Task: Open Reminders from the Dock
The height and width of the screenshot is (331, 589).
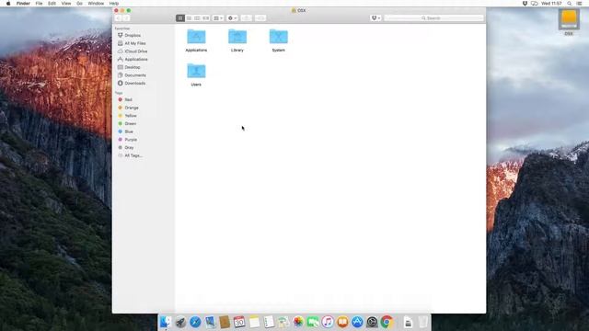Action: tap(269, 322)
